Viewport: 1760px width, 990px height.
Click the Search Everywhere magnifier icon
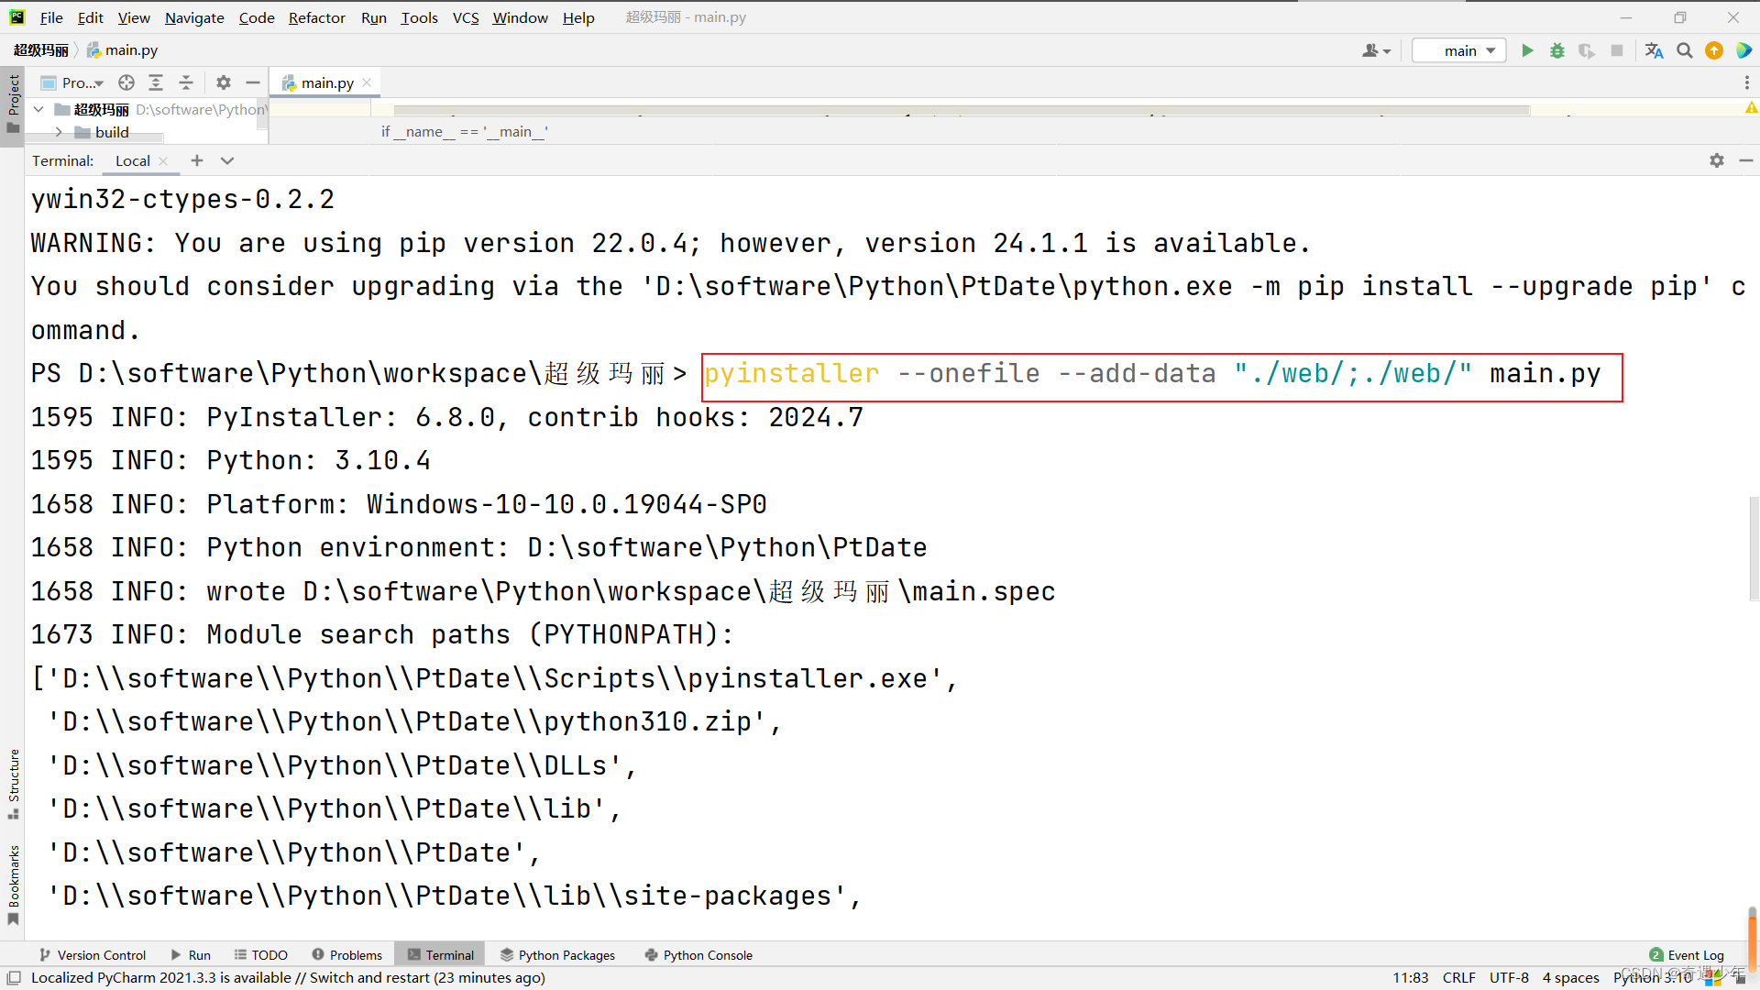click(1684, 50)
